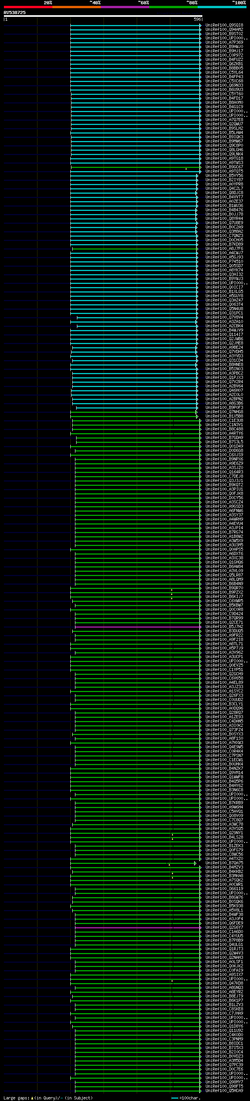
Task: Open hit UniRef100_Q94AM2
Action: (x=224, y=30)
